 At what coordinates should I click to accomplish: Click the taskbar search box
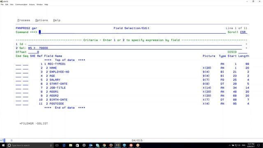[30, 145]
